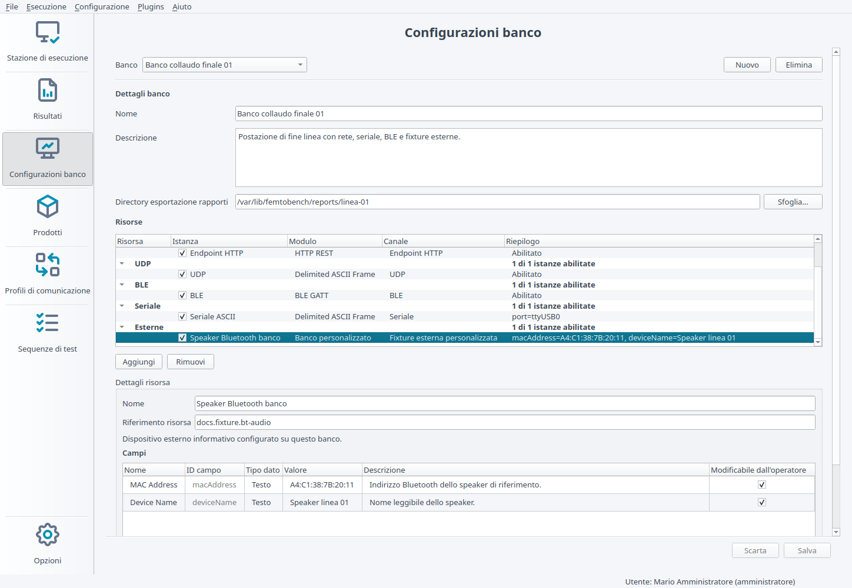Open the Profili di comunicazione icon
This screenshot has height=588, width=852.
point(48,265)
